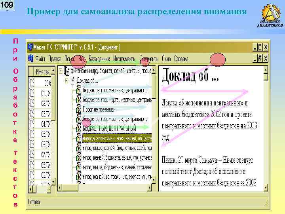Image resolution: width=285 pixels, height=214 pixels.
Task: Open the Инструменты menu
Action: coord(124,59)
